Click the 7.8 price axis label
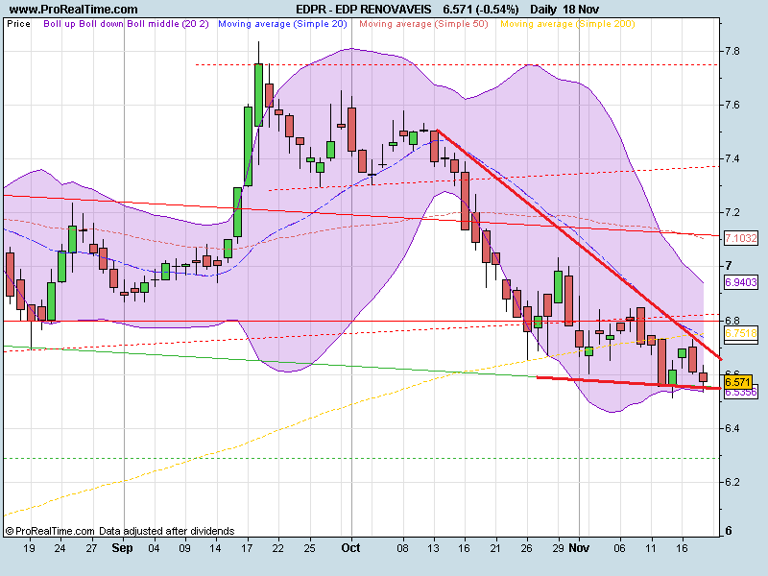The width and height of the screenshot is (768, 576). point(732,51)
